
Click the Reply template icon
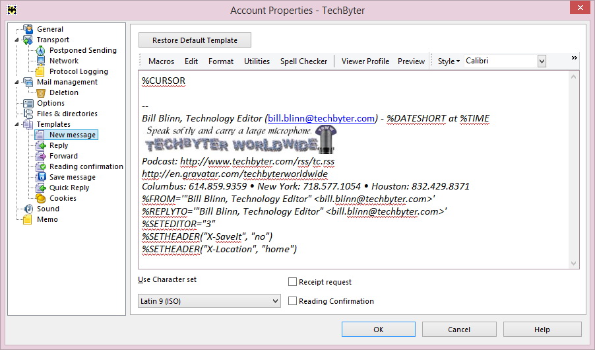[x=40, y=145]
